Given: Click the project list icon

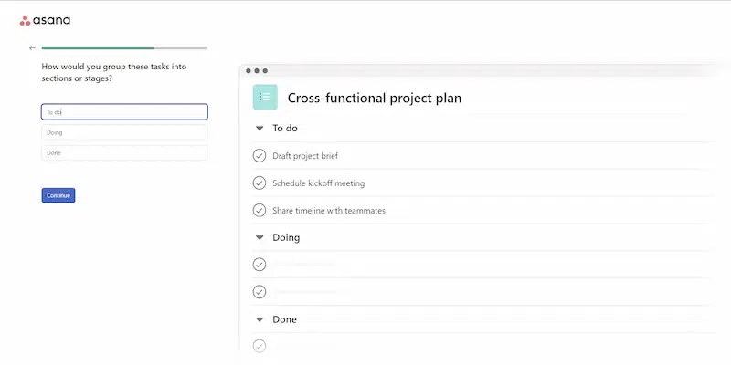Looking at the screenshot, I should pyautogui.click(x=265, y=97).
